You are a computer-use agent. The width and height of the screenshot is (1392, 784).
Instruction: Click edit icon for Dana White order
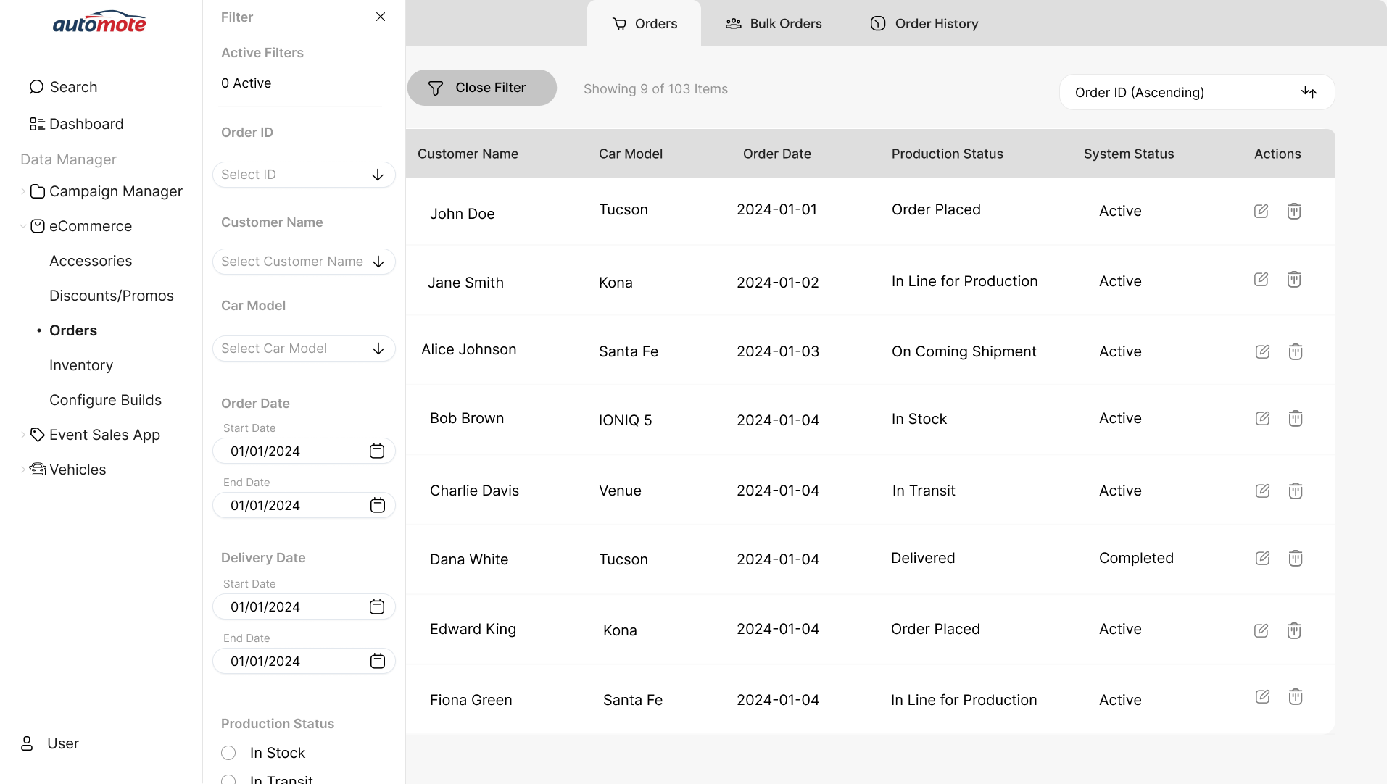click(1262, 558)
